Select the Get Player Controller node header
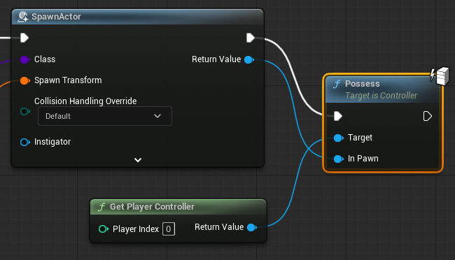 click(178, 207)
